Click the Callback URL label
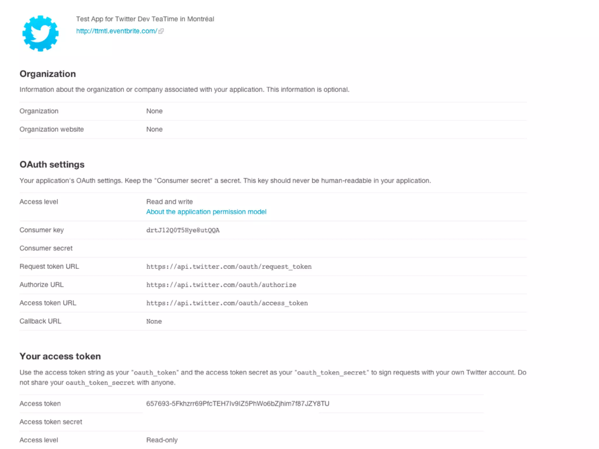Viewport: 599px width, 449px height. (x=40, y=321)
